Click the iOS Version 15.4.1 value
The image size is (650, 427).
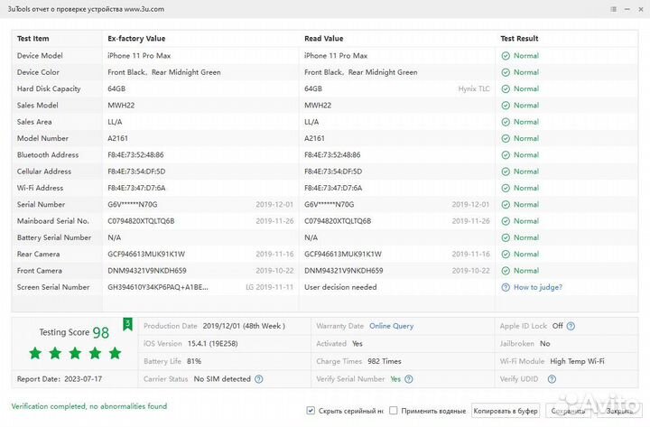[x=212, y=344]
